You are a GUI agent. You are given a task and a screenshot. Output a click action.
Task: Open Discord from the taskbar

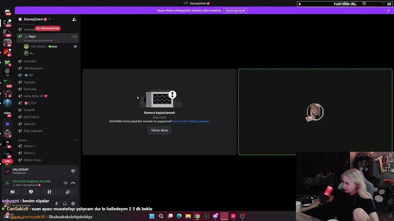(x=215, y=216)
